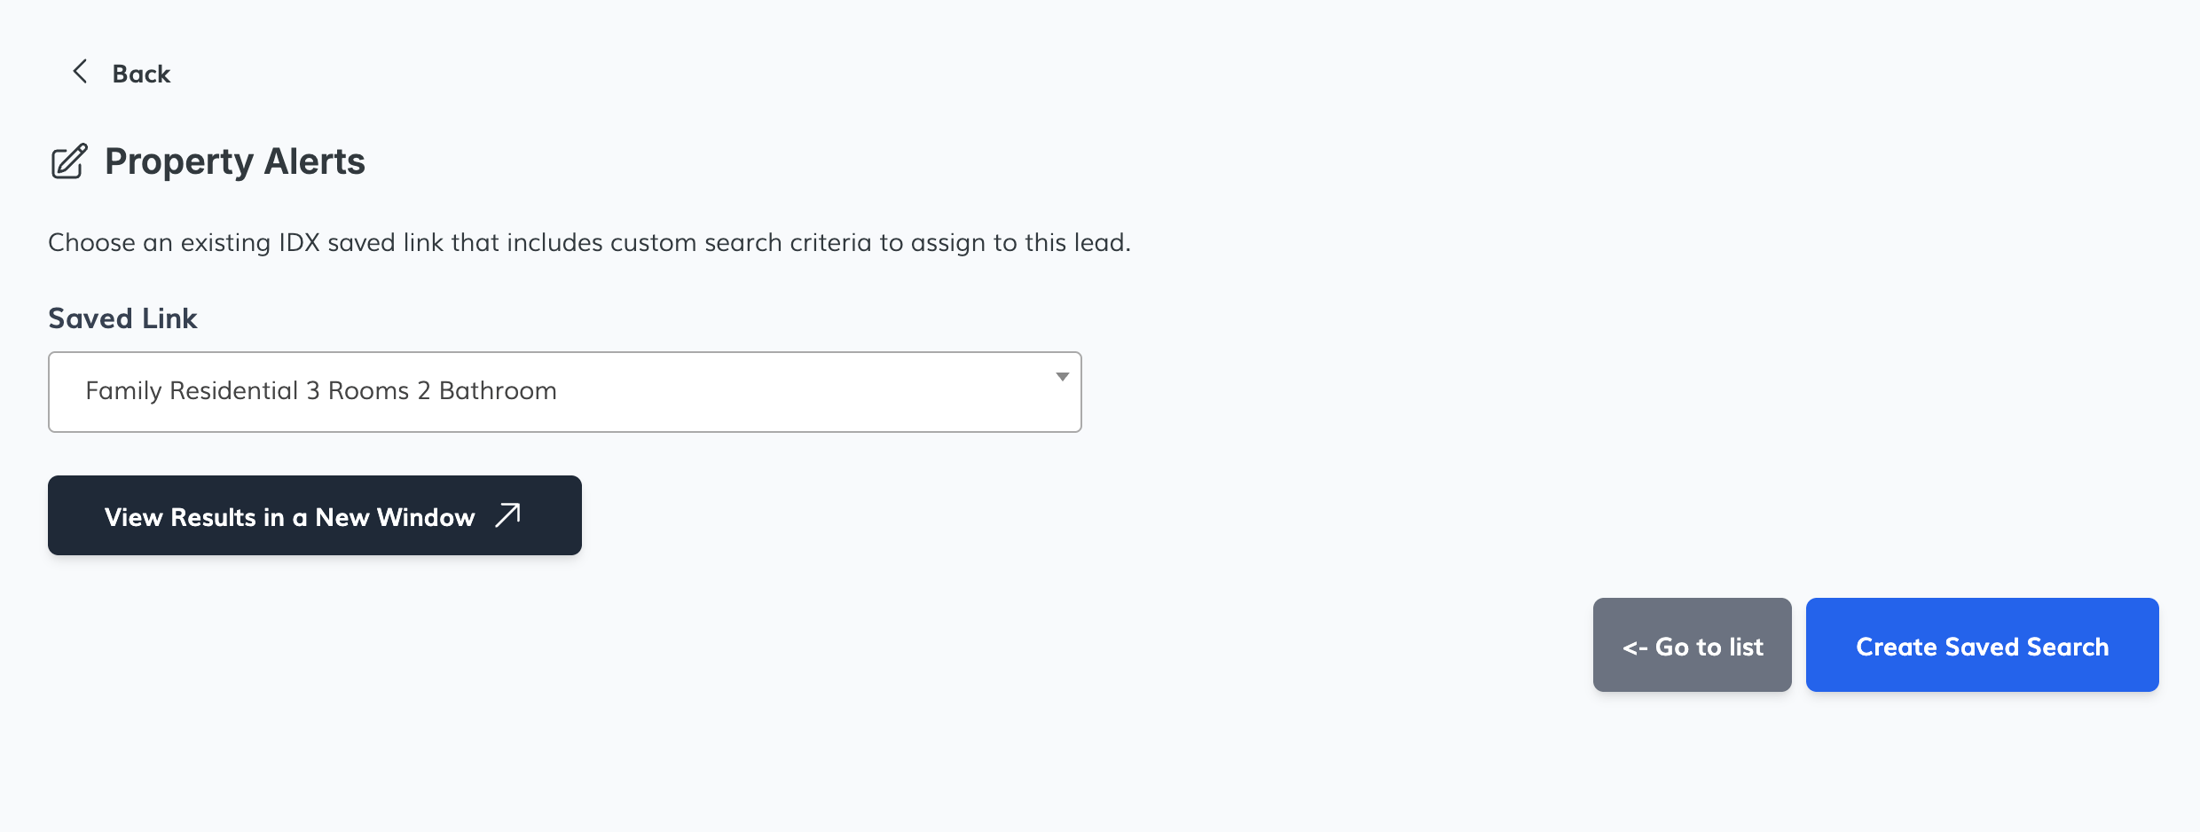The width and height of the screenshot is (2200, 832).
Task: Click the IDX saved link description text
Action: [589, 242]
